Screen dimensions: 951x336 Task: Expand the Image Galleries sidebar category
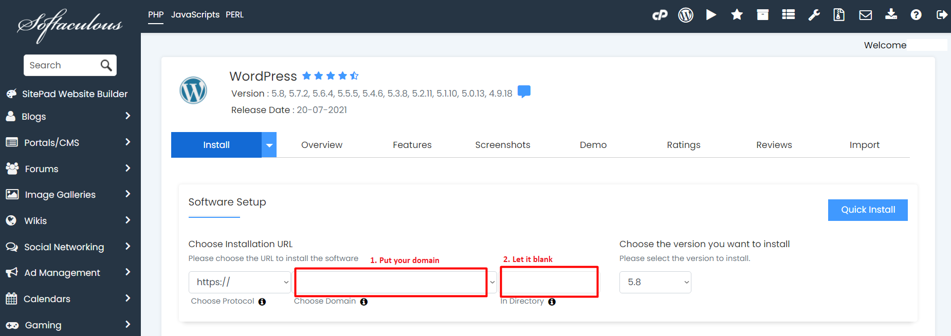click(x=70, y=194)
